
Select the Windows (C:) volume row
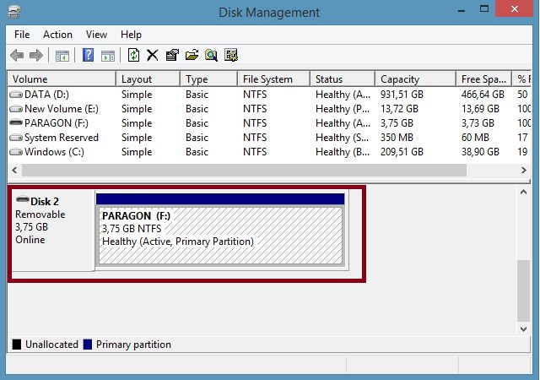point(269,152)
